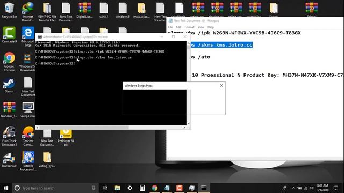This screenshot has width=344, height=193.
Task: Click the microphone icon in search box
Action: (x=94, y=188)
